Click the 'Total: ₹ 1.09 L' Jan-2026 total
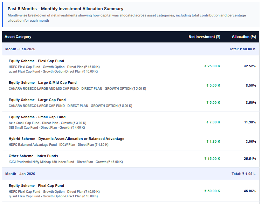 click(x=243, y=174)
